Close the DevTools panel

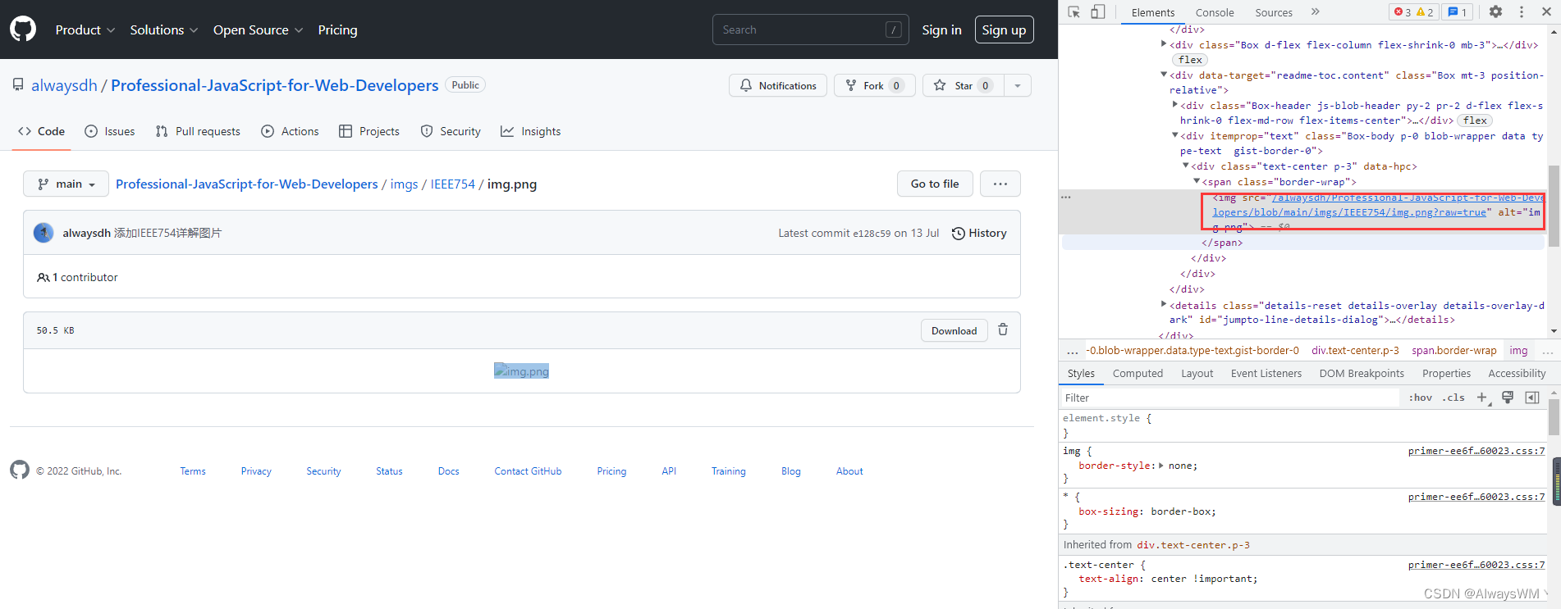point(1546,12)
